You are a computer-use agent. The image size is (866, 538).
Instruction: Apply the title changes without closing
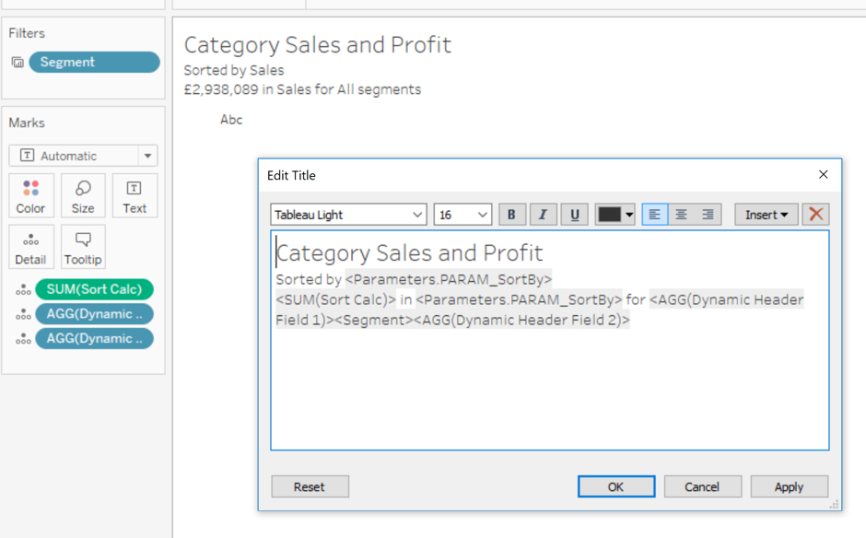(x=789, y=486)
